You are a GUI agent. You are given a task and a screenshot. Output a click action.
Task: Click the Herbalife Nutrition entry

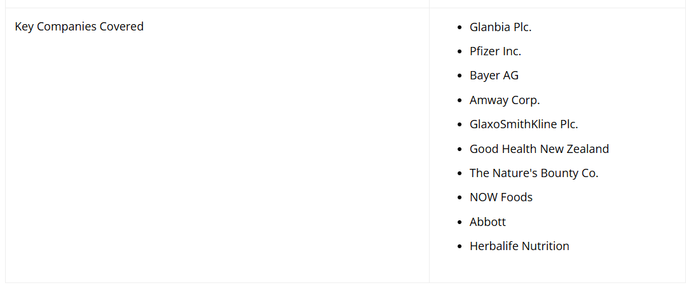point(519,246)
